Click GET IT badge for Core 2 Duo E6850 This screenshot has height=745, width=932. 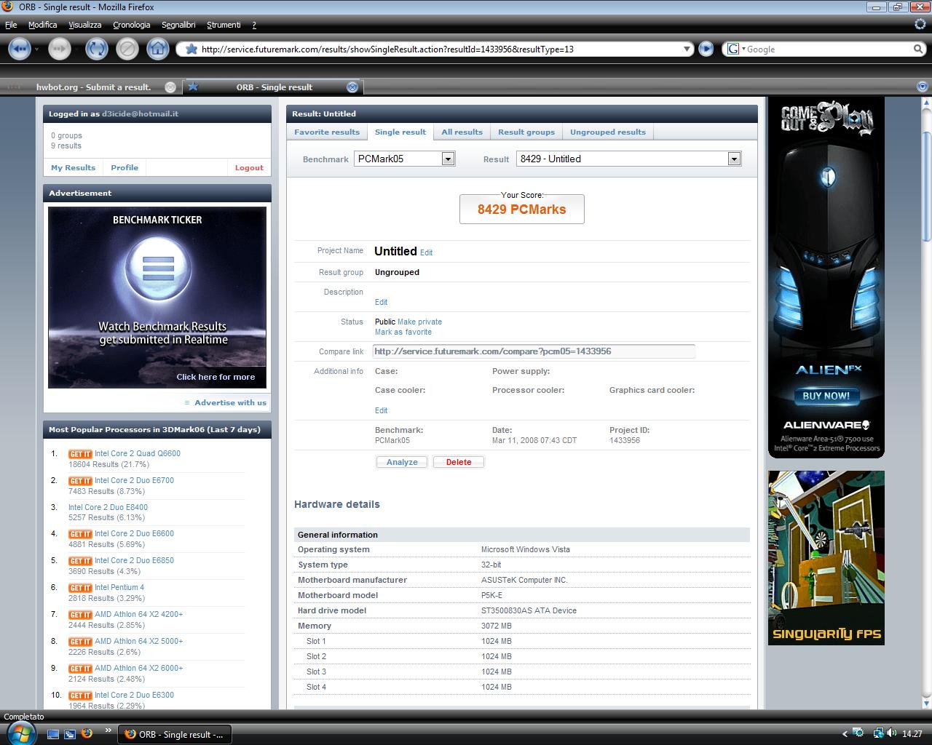[80, 561]
